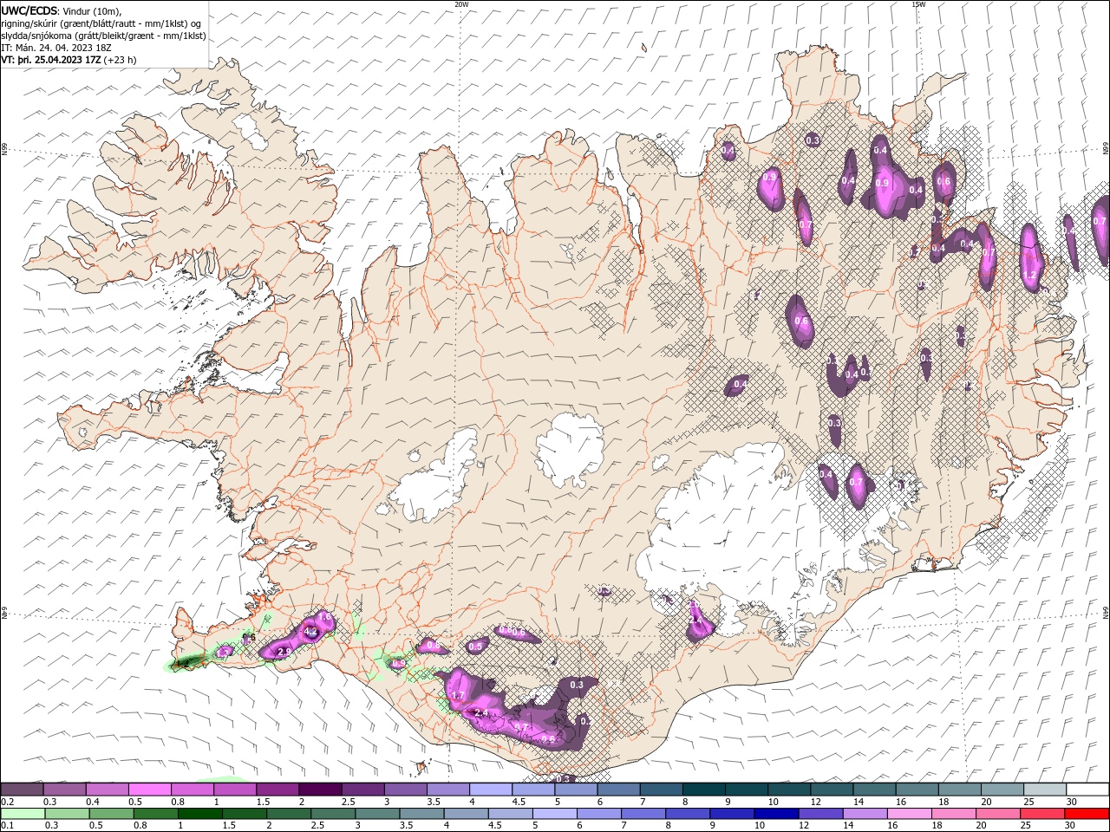Pick the bright pink 0.5 swatch in purple legend
The width and height of the screenshot is (1110, 832).
tap(149, 790)
